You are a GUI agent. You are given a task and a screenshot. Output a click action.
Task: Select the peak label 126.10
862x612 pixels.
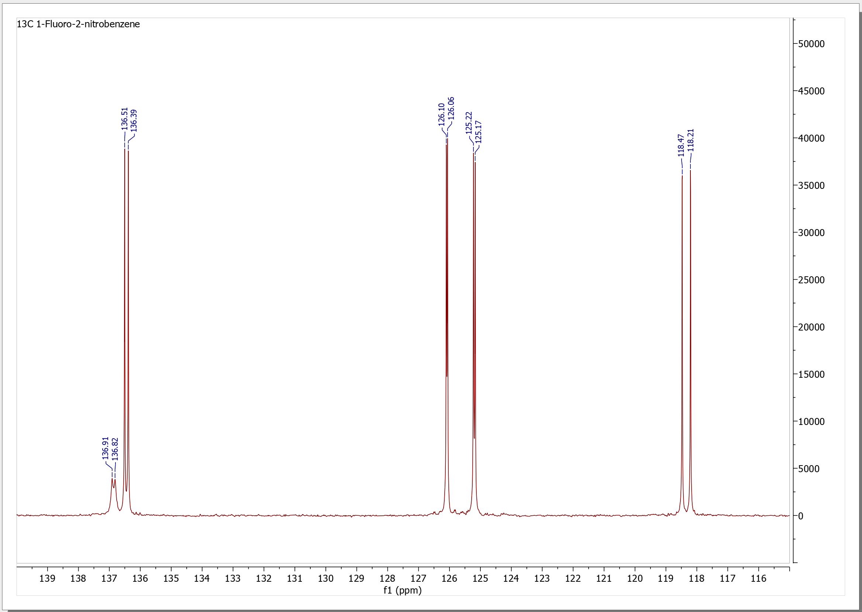click(x=441, y=114)
